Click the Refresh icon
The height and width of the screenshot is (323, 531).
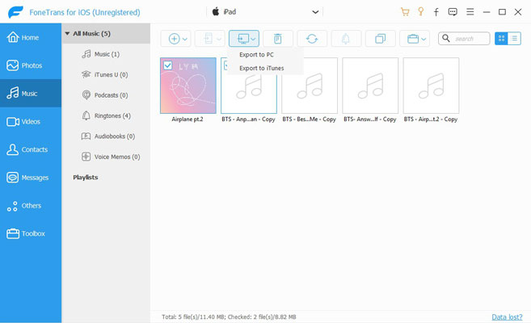tap(312, 39)
